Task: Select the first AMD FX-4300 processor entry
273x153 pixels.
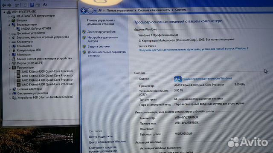Action: point(47,71)
